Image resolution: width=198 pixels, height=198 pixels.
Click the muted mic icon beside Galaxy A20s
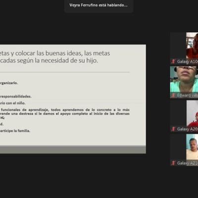coord(173,129)
